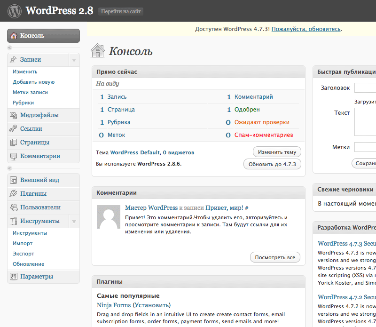Click the Инструменты tools icon

14,221
